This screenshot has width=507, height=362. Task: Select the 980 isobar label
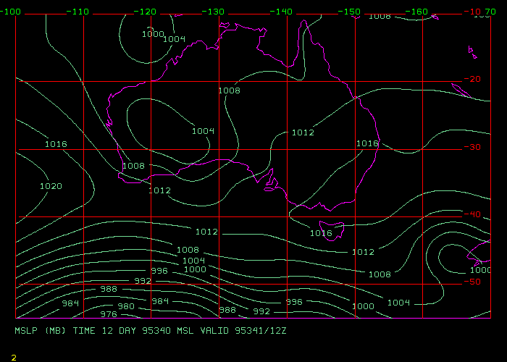[x=126, y=306]
